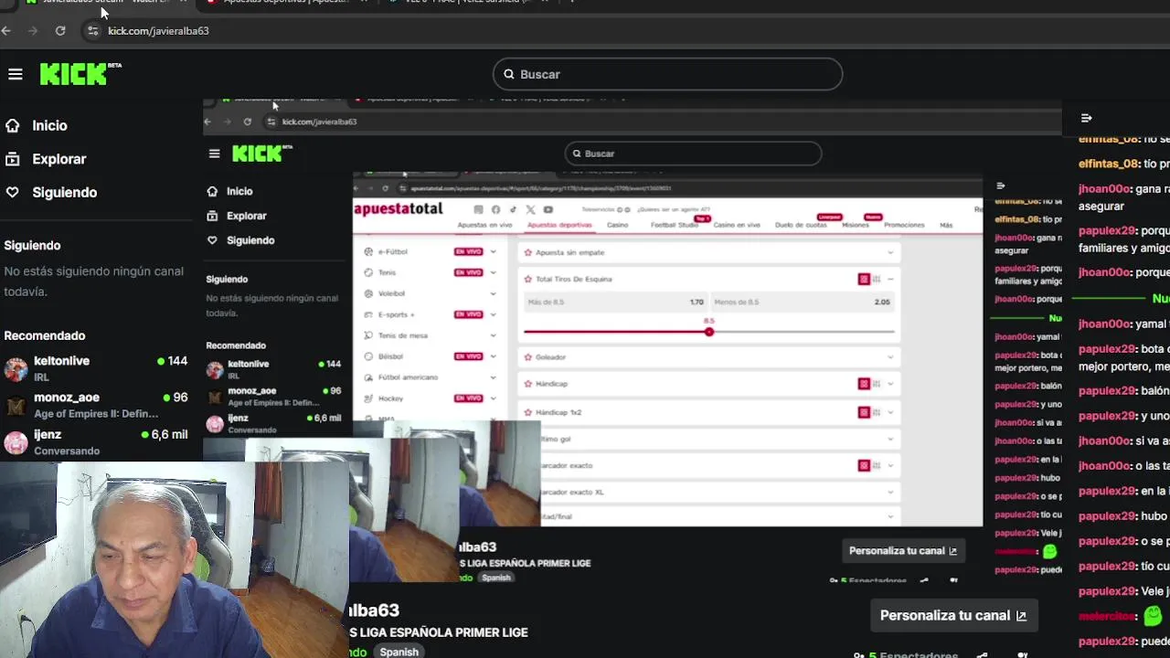Select the Más de 8.5 odds 1.70

[x=615, y=302]
